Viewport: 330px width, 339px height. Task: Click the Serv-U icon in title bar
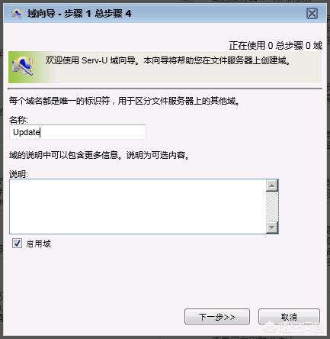pyautogui.click(x=17, y=13)
